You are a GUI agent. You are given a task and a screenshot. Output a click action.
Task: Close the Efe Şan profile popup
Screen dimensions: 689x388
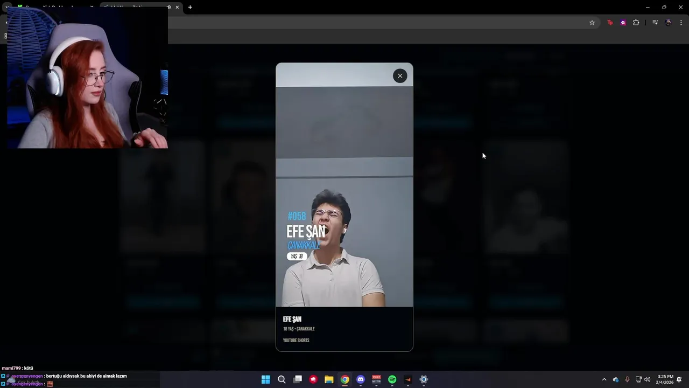(400, 76)
